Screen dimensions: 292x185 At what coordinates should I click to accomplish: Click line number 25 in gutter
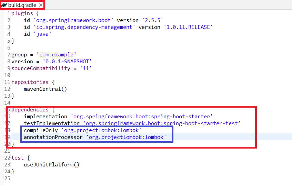7,178
